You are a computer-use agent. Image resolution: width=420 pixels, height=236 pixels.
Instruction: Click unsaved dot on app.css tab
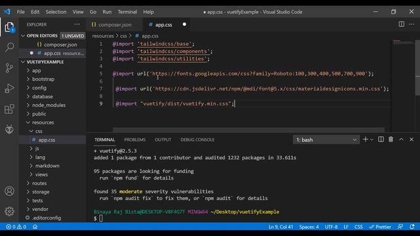(184, 24)
